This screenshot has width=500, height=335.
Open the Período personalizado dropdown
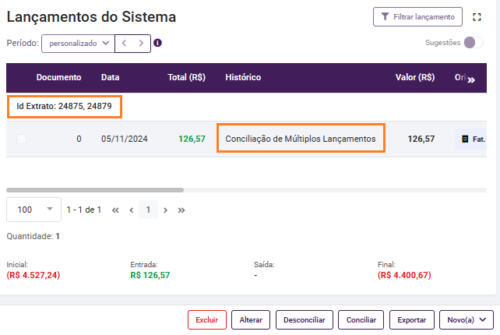tap(78, 44)
